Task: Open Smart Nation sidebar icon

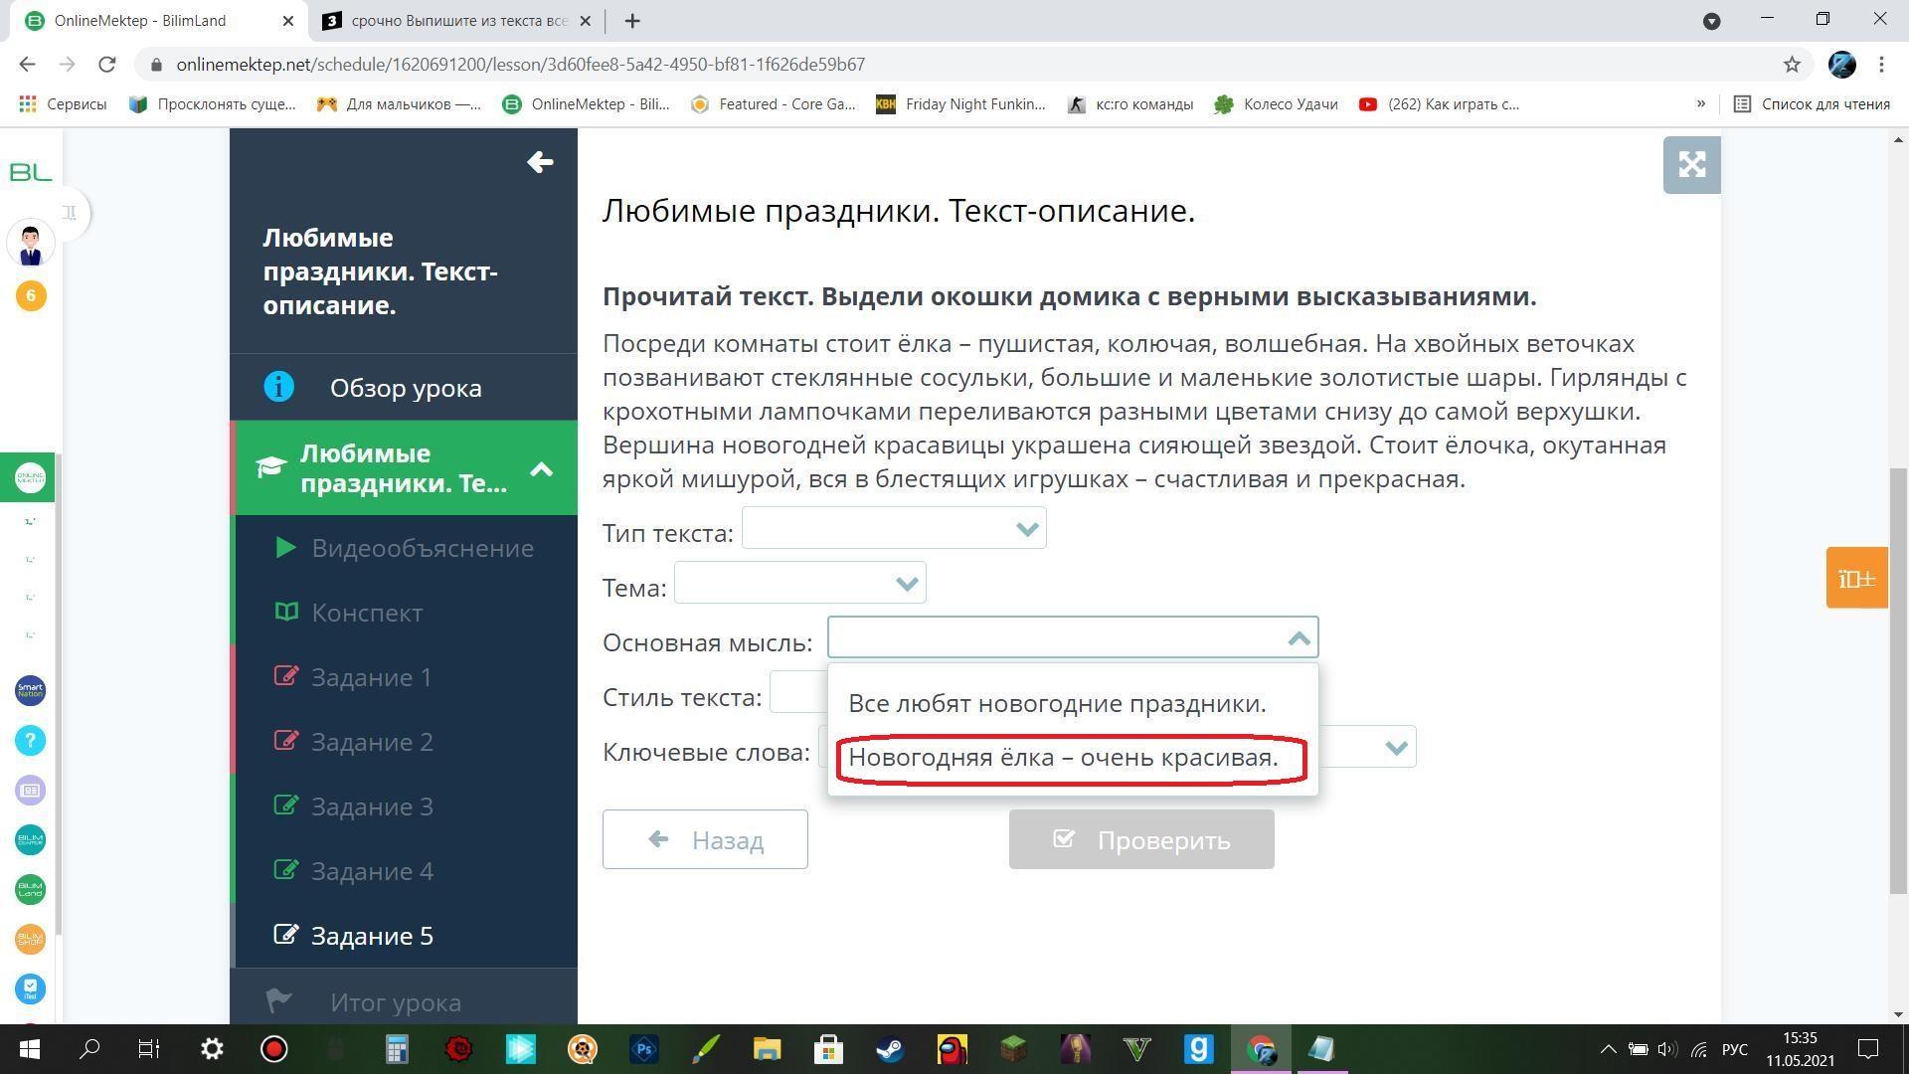Action: tap(30, 690)
